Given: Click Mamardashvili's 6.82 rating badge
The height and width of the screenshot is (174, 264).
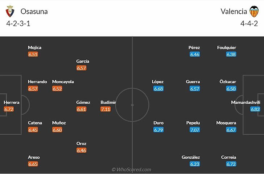Looking at the screenshot, I should (x=255, y=109).
